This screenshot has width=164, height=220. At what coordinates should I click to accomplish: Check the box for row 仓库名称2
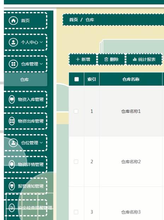[76, 162]
